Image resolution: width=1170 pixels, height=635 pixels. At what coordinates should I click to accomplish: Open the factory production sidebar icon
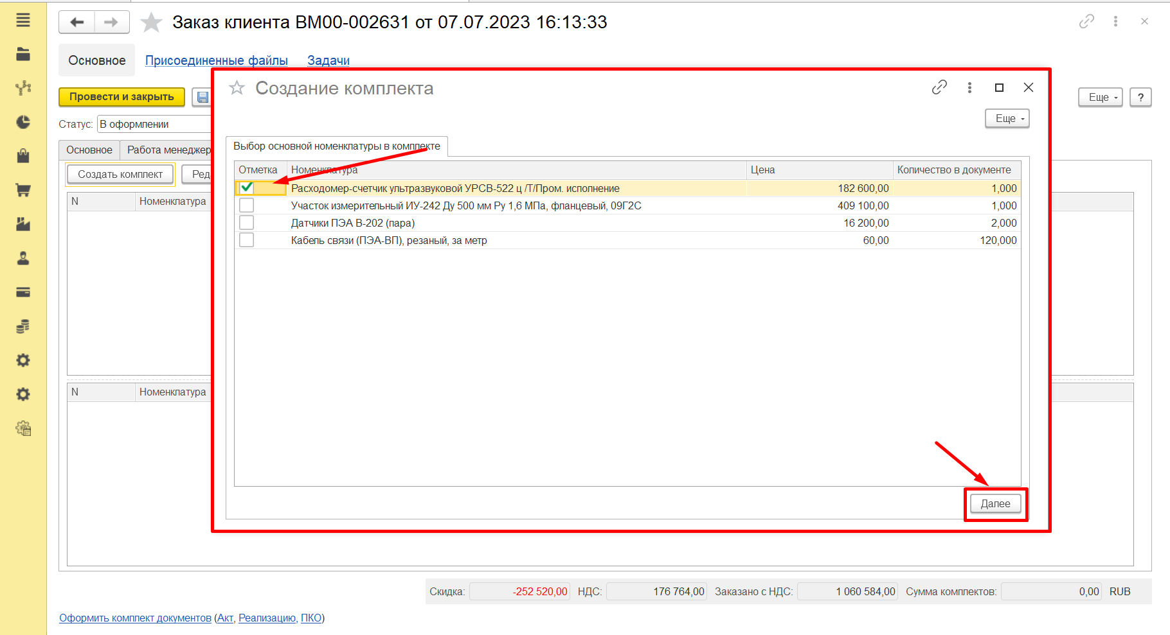tap(23, 224)
